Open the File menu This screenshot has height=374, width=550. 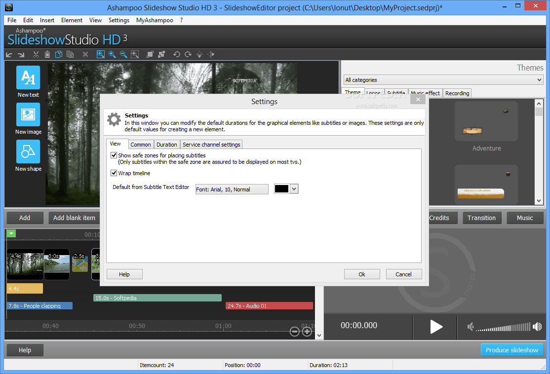(12, 20)
